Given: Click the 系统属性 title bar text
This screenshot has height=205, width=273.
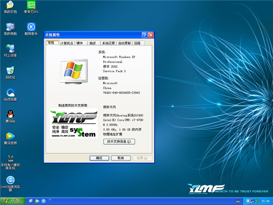Looking at the screenshot, I should pos(52,35).
